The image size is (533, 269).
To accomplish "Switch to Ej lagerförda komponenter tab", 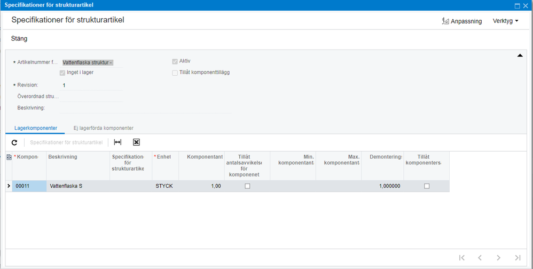I will pos(103,128).
